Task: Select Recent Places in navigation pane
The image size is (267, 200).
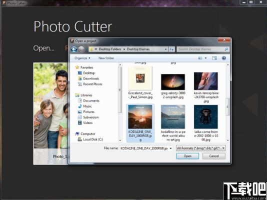Action: pyautogui.click(x=92, y=84)
